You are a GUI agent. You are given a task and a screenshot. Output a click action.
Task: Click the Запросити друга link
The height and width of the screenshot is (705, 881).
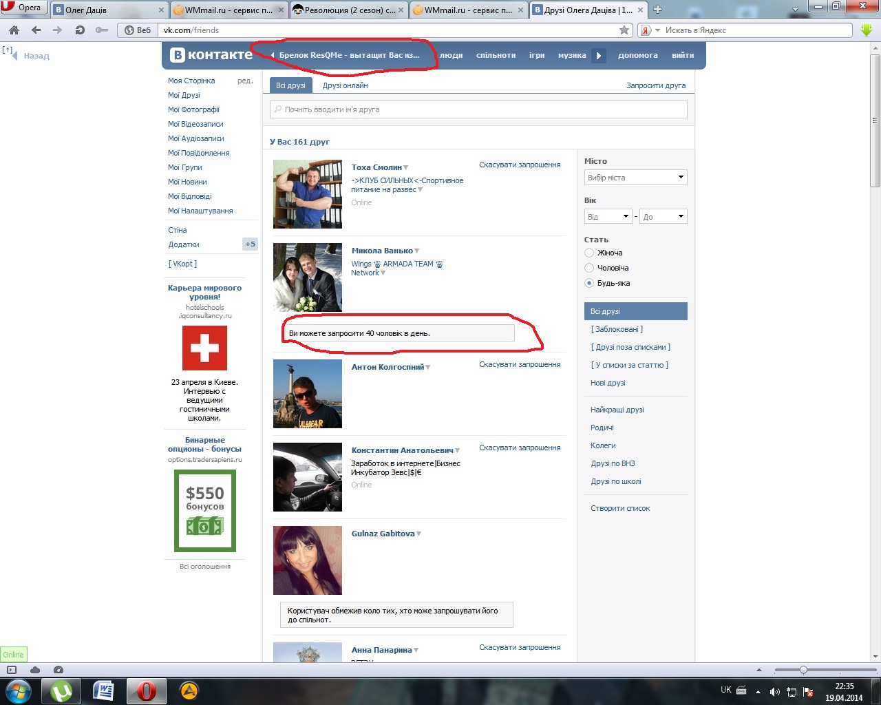[x=656, y=86]
